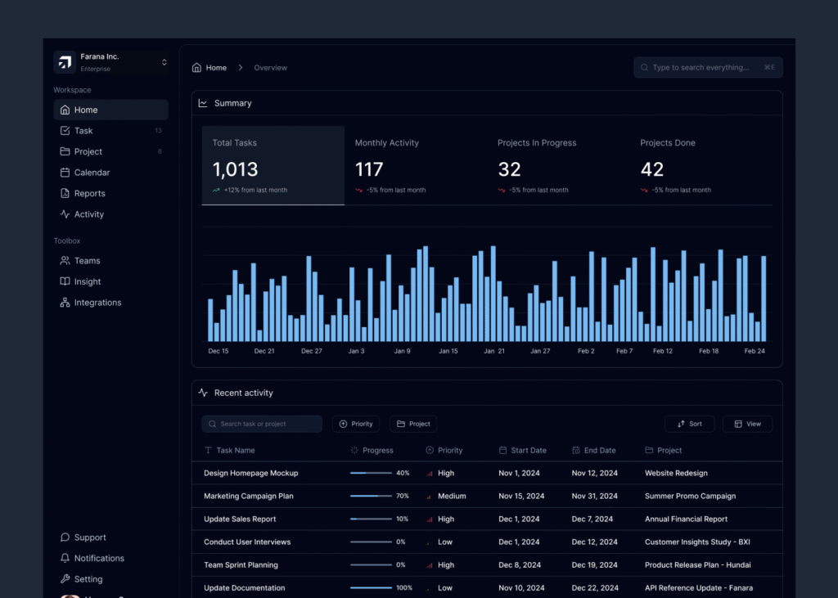
Task: Click the Home breadcrumb icon
Action: (196, 68)
